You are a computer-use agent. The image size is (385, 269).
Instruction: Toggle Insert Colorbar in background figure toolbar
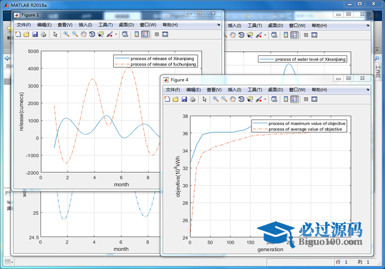pyautogui.click(x=286, y=35)
